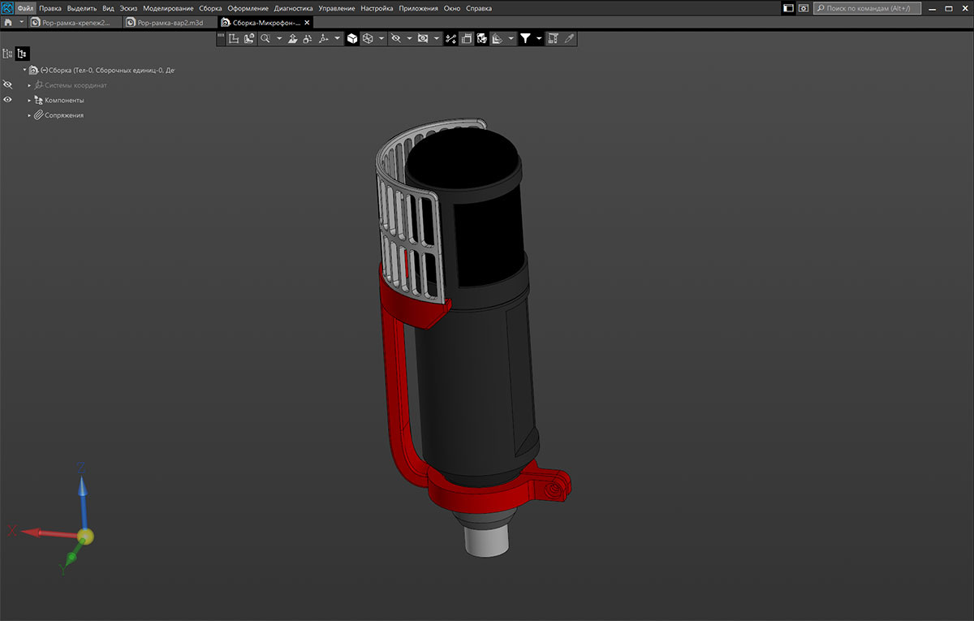Viewport: 974px width, 621px height.
Task: Click the selection filter funnel icon
Action: [x=525, y=38]
